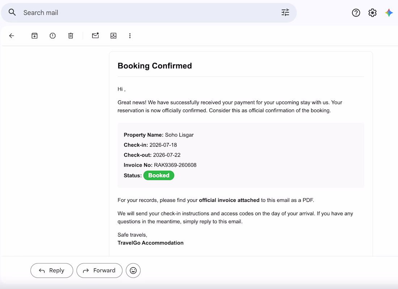Click the search magnifier icon

click(12, 12)
